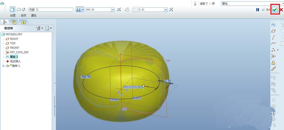Click the traffic light status icon

coord(195,4)
